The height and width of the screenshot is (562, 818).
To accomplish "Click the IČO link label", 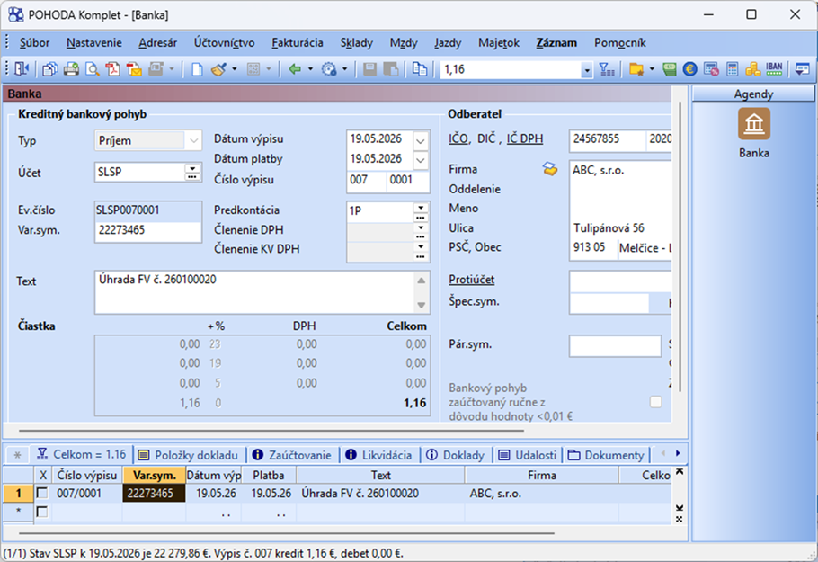I will click(x=458, y=138).
